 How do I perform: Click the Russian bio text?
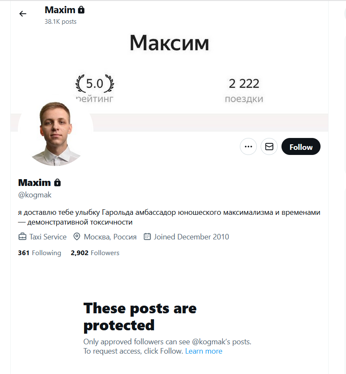(x=169, y=217)
